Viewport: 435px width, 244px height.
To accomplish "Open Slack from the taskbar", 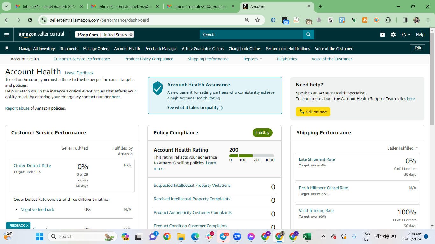I will [210, 236].
